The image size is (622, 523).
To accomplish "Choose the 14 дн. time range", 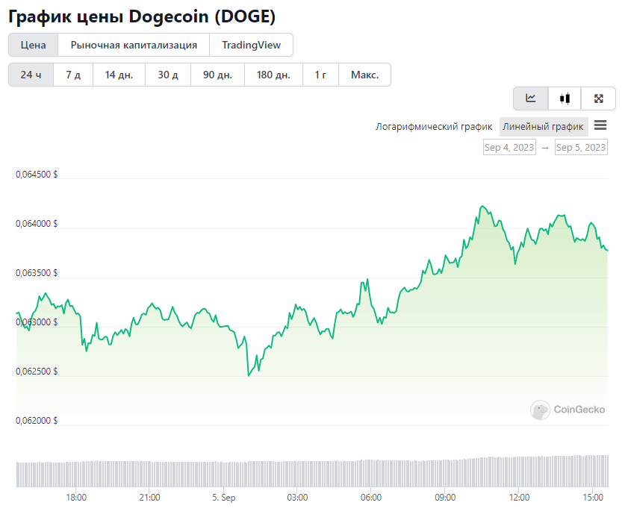I will 119,75.
